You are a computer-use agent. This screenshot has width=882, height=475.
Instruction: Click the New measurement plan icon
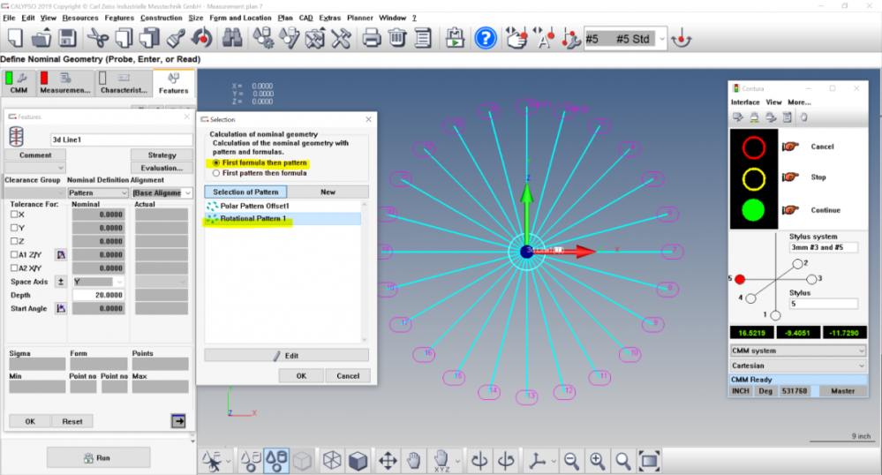pos(15,39)
